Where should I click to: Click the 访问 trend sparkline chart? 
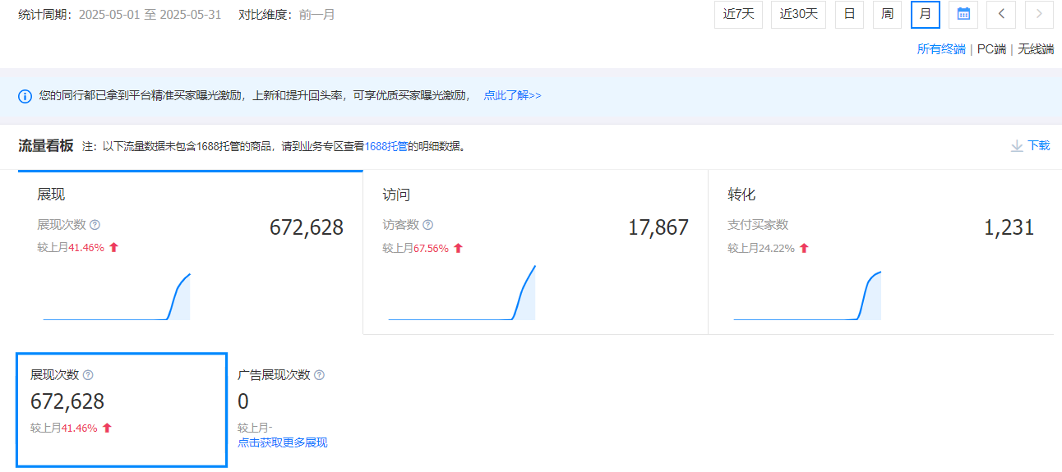(x=462, y=291)
